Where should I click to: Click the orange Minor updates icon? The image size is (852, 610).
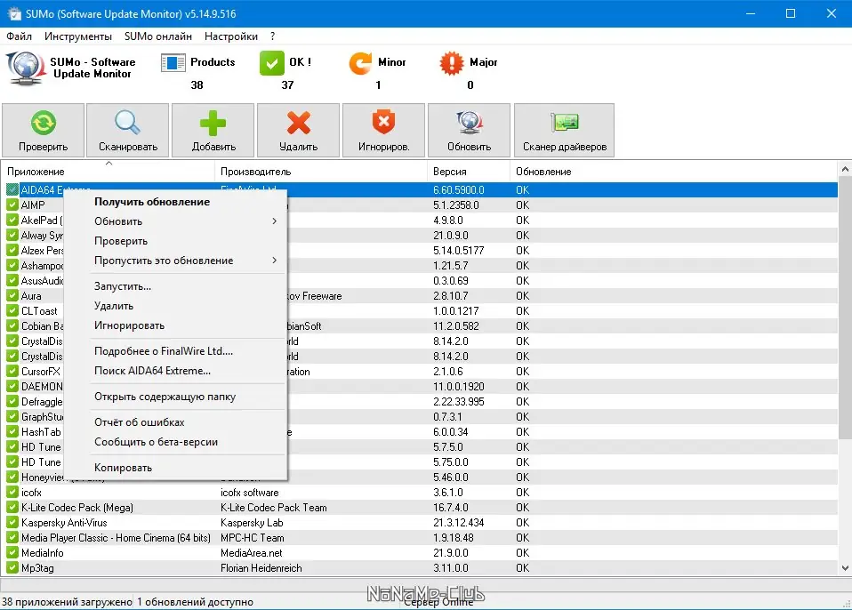pos(360,63)
